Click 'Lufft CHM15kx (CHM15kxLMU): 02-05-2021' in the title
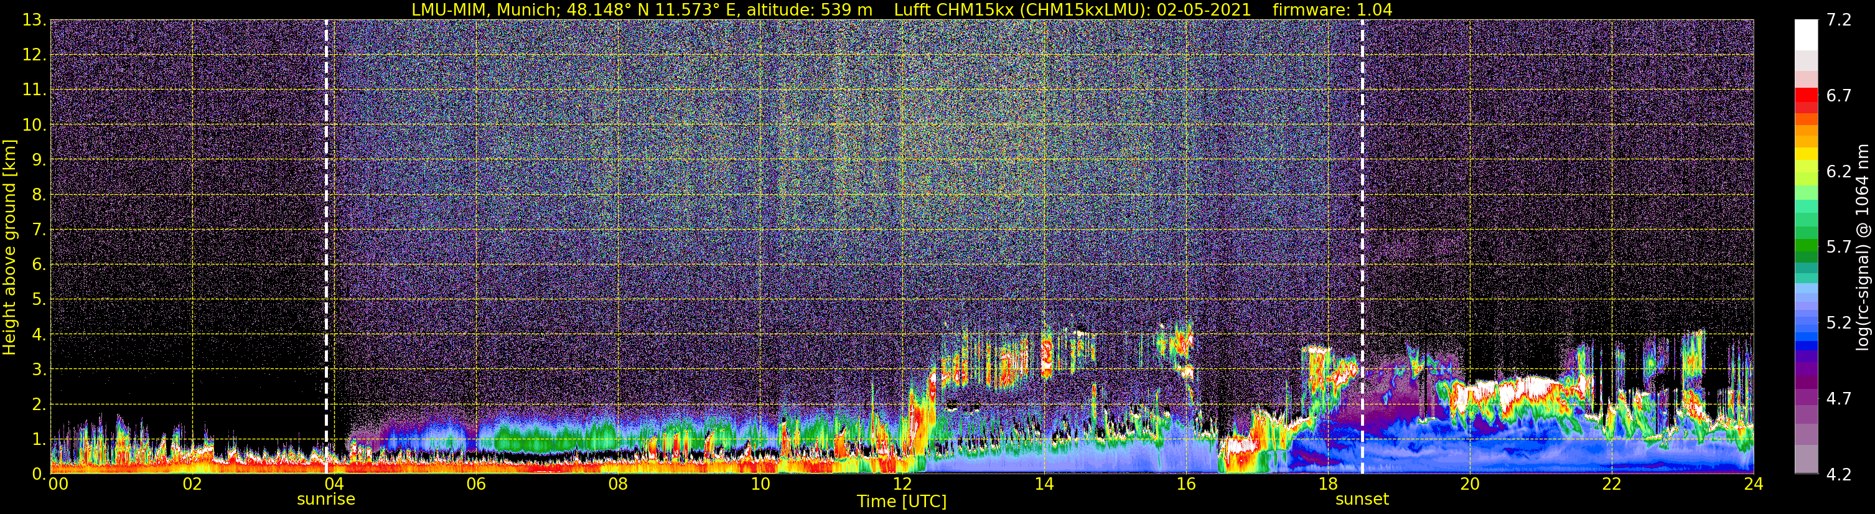Screen dimensions: 1875x514 (1072, 9)
